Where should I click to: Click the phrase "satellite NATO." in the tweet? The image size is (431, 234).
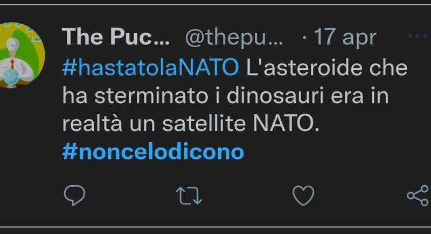click(259, 124)
